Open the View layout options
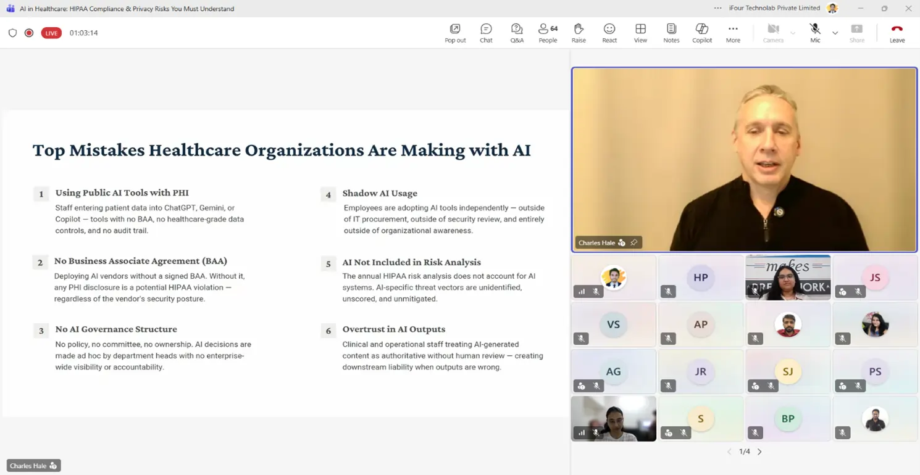 coord(640,33)
